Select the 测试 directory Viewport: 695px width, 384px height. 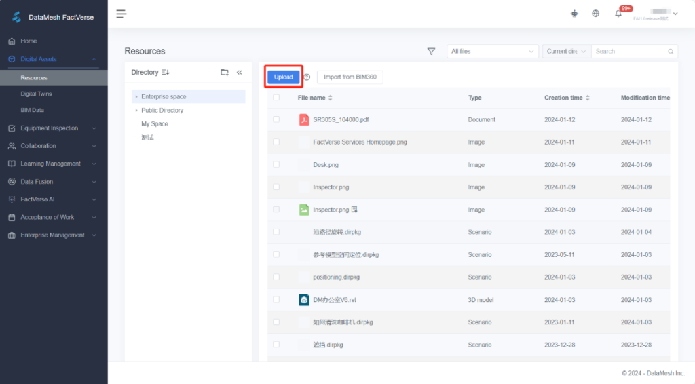(x=147, y=138)
